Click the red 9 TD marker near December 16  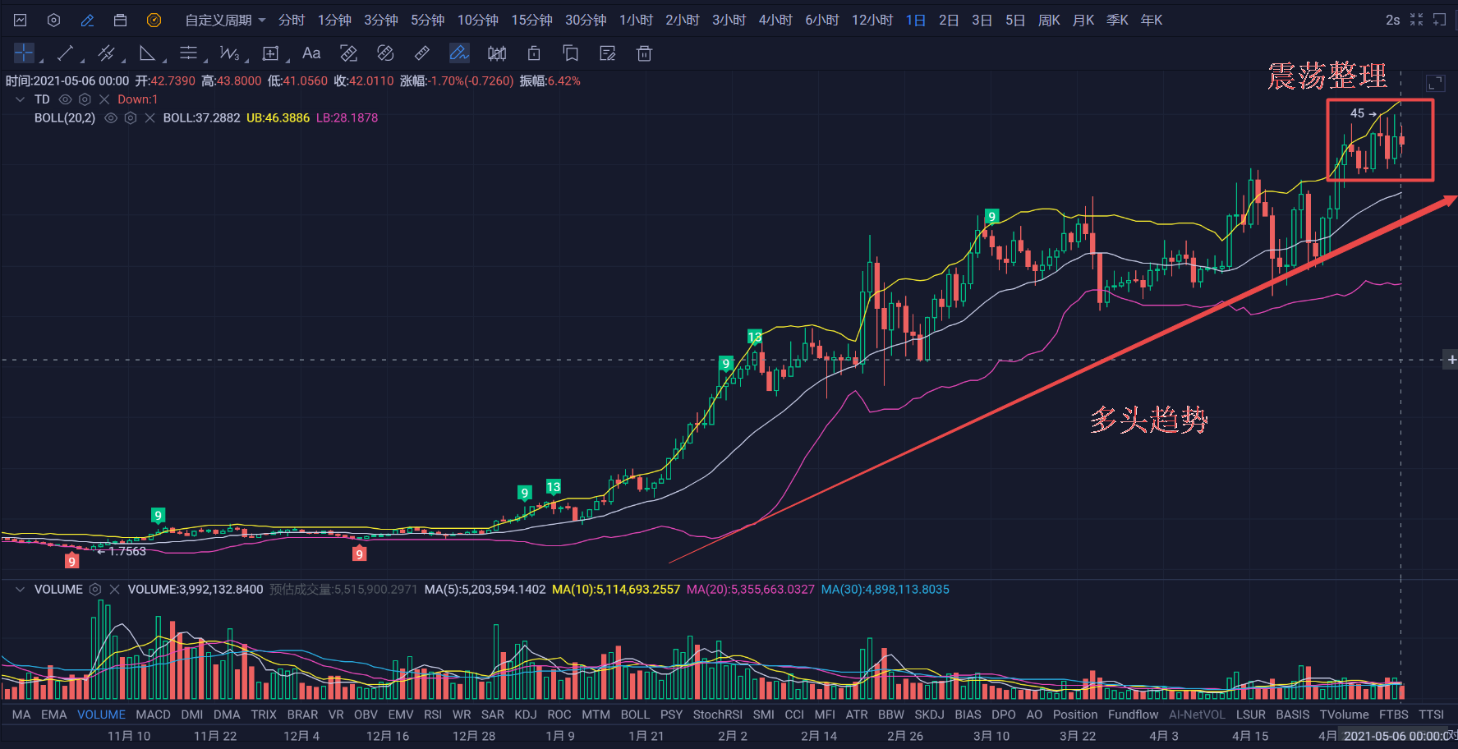click(x=359, y=554)
